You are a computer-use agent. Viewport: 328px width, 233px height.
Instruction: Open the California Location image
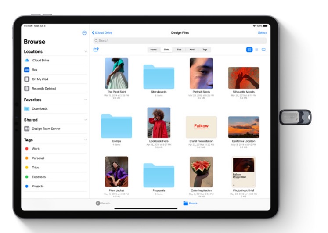tap(244, 127)
